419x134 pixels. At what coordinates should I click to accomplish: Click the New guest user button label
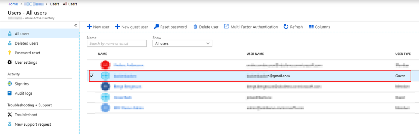pos(135,27)
